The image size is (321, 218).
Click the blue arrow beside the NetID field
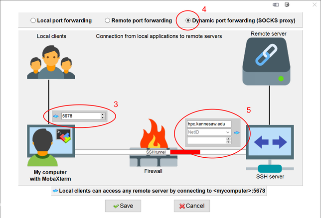(236, 132)
